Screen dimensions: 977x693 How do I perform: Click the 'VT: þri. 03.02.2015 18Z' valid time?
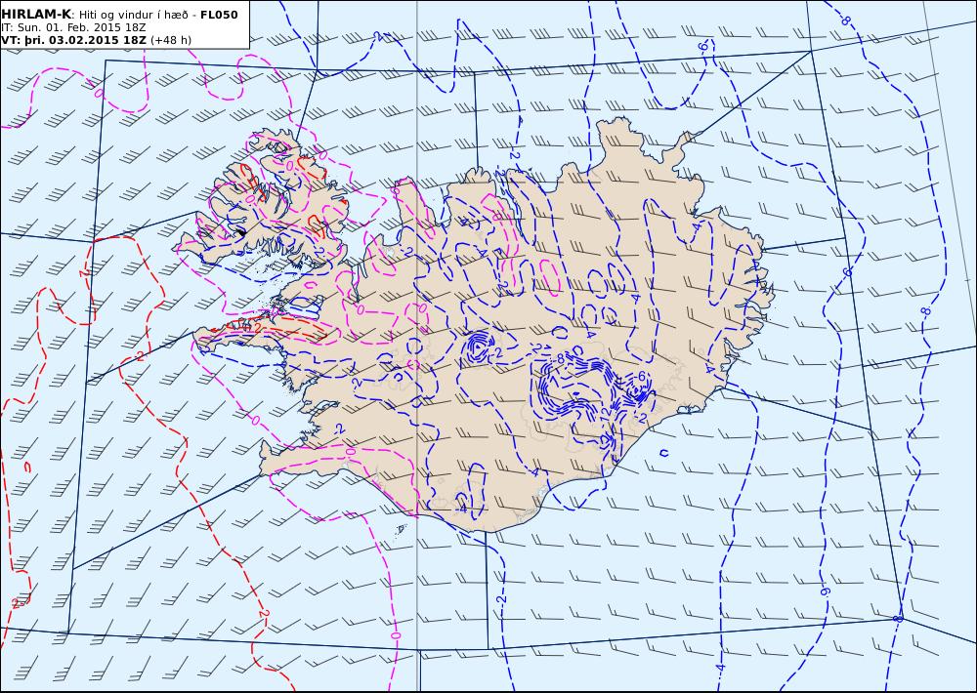tap(73, 40)
